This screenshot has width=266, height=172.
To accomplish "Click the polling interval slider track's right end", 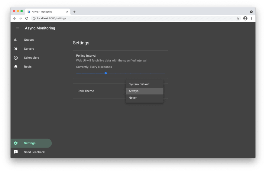I will point(165,73).
